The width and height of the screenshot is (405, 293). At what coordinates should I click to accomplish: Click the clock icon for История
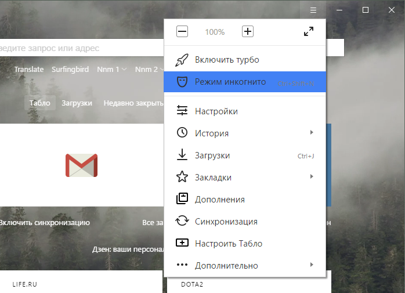[x=182, y=132]
